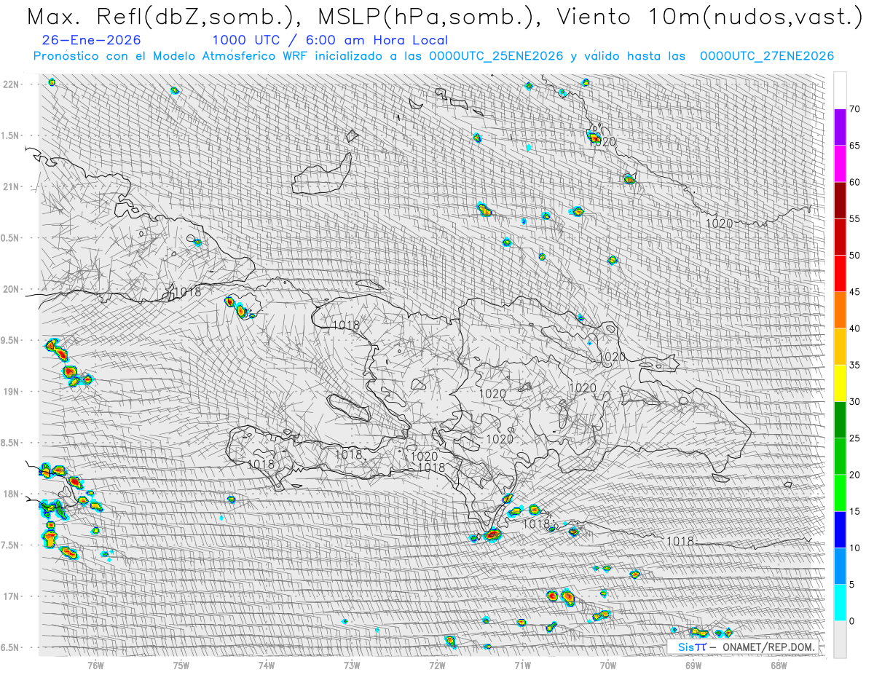This screenshot has width=874, height=675.
Task: Click the colorbar value label '20'
Action: [854, 475]
